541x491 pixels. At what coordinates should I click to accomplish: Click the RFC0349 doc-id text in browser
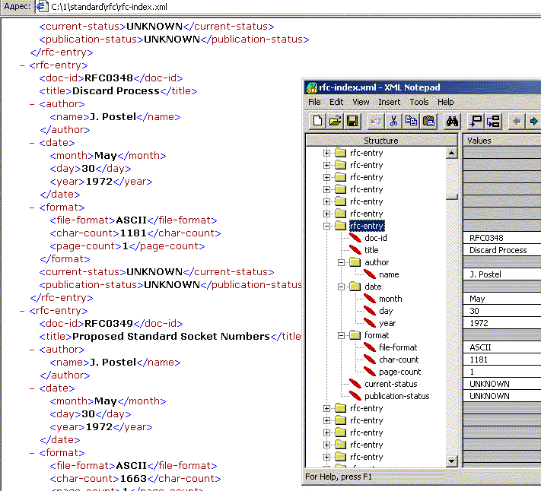click(x=108, y=323)
